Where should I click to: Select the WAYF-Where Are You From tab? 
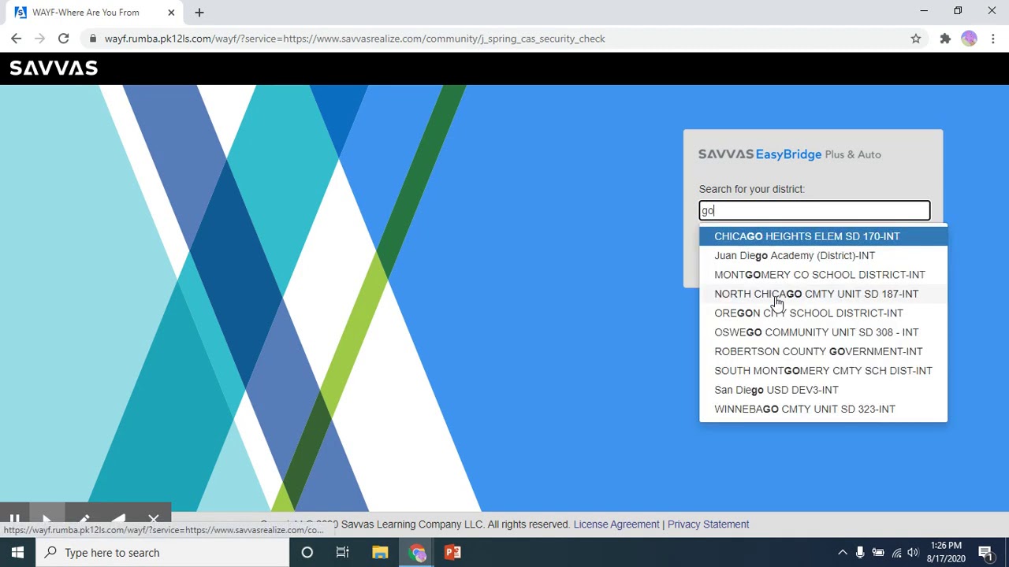click(93, 13)
